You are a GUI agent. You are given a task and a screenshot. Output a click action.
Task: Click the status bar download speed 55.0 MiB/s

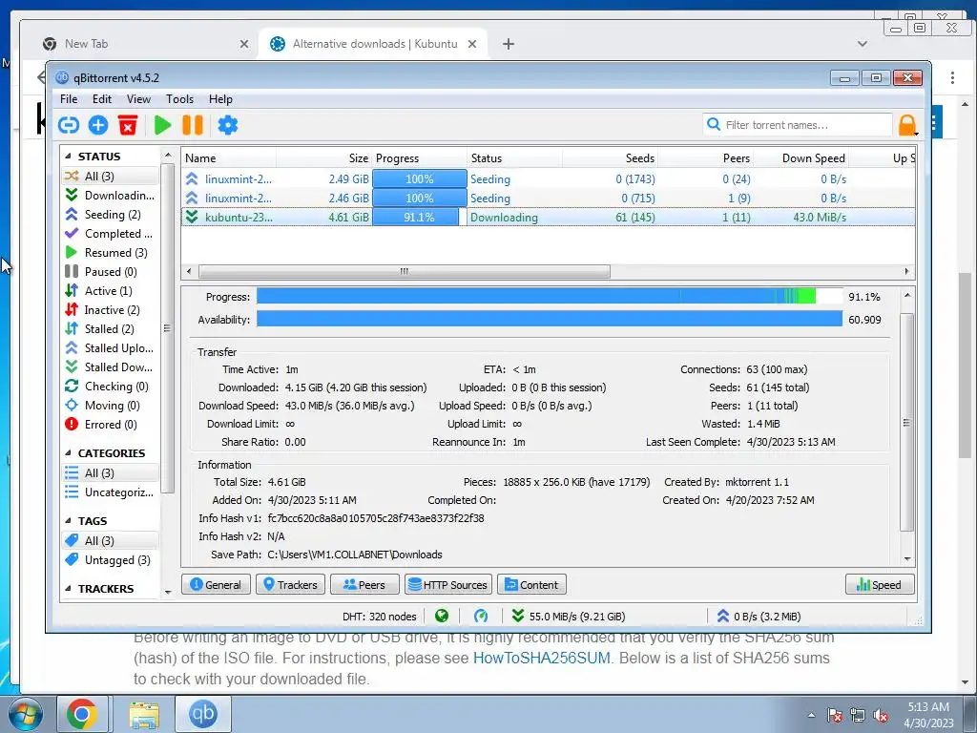569,617
